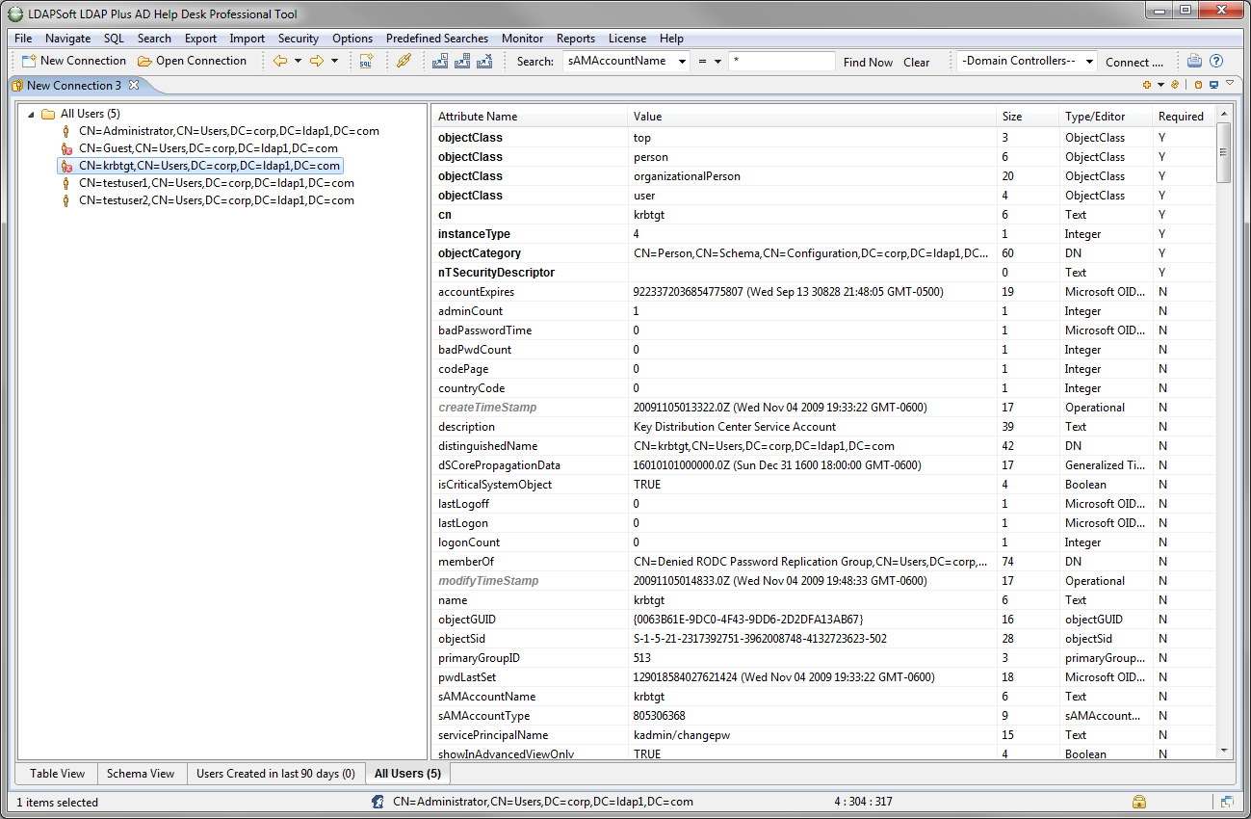Click the back navigation arrow icon

pos(280,62)
